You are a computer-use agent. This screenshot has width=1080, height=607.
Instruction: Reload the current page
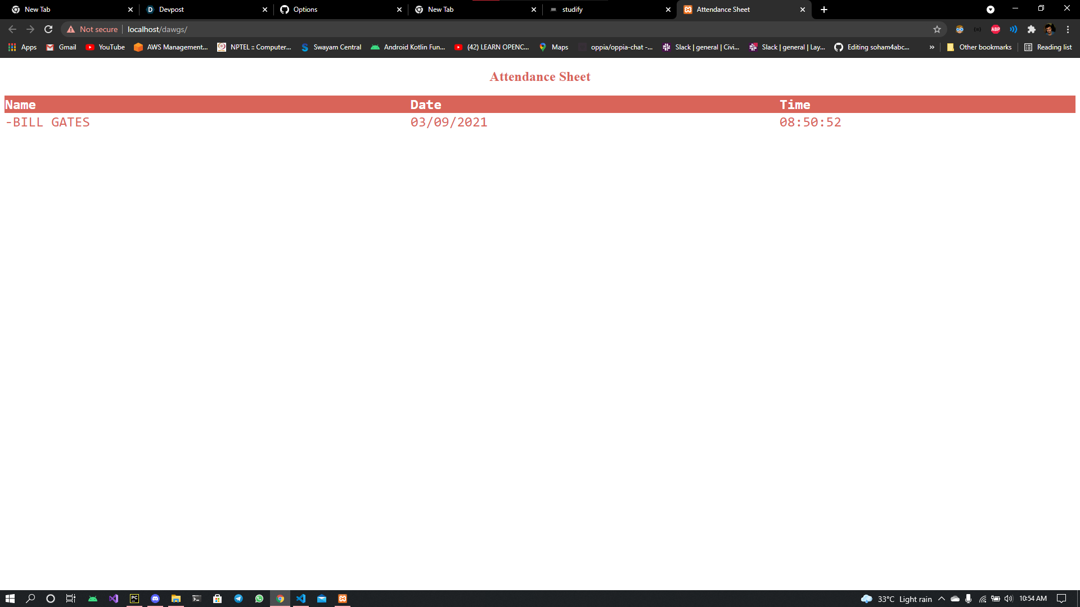point(48,29)
